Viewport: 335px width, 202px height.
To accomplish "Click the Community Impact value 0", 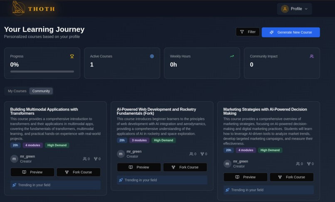I will [x=252, y=64].
